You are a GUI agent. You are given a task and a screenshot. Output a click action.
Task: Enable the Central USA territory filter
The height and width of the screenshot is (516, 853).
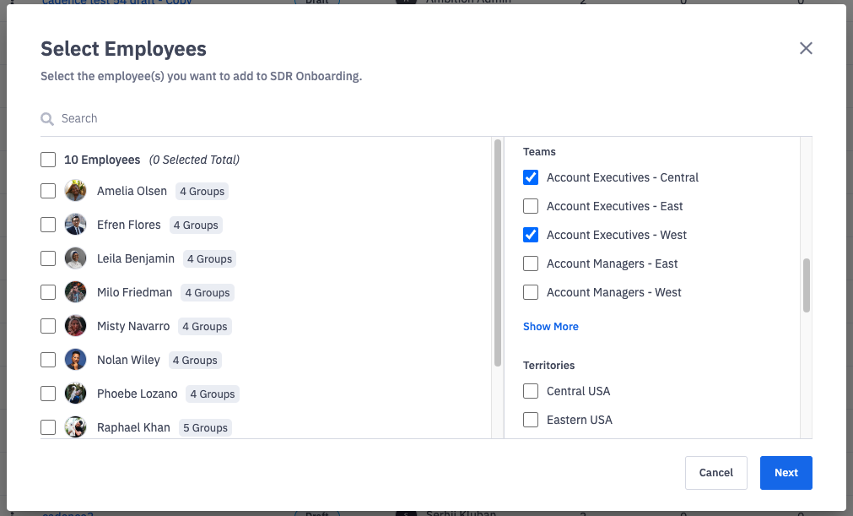click(531, 391)
